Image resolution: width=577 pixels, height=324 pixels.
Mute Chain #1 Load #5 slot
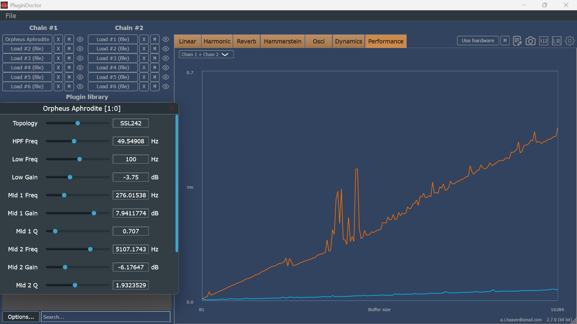pos(69,77)
